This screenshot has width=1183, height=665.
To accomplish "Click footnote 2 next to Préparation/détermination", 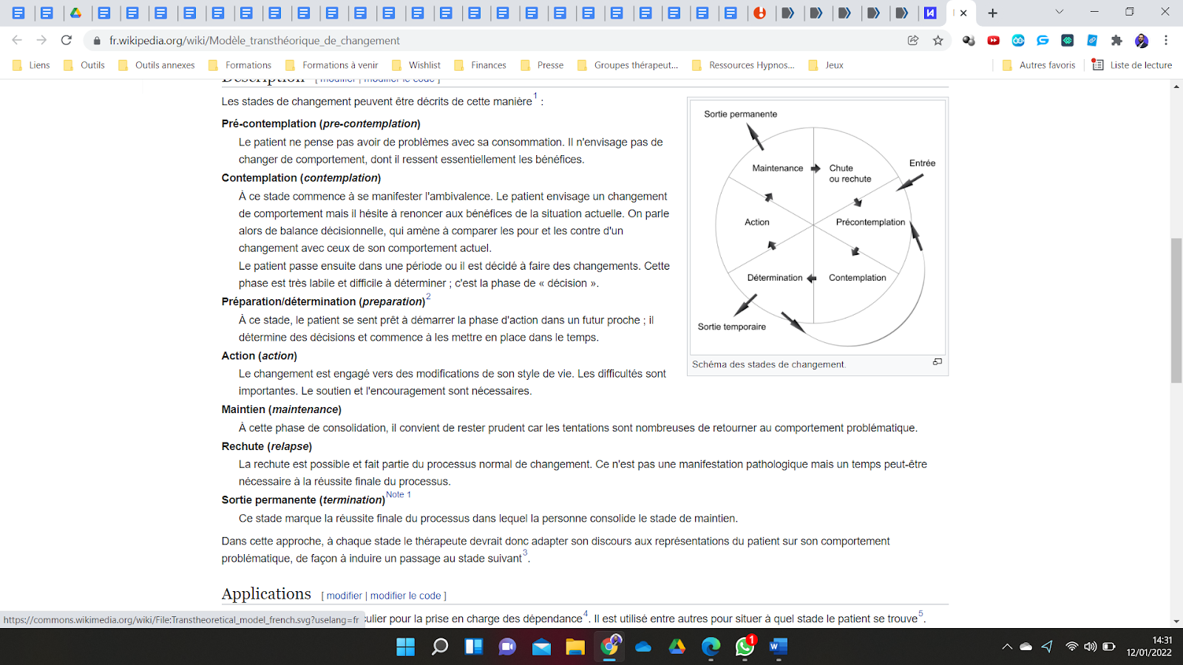I will [428, 296].
